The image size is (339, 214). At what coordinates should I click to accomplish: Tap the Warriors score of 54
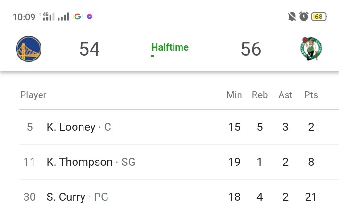(90, 49)
